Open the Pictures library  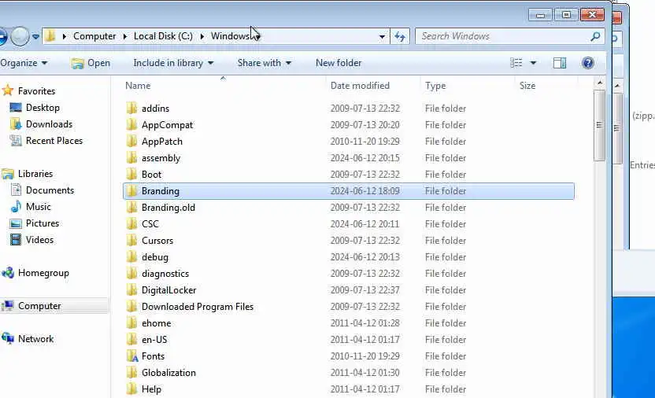pyautogui.click(x=43, y=223)
